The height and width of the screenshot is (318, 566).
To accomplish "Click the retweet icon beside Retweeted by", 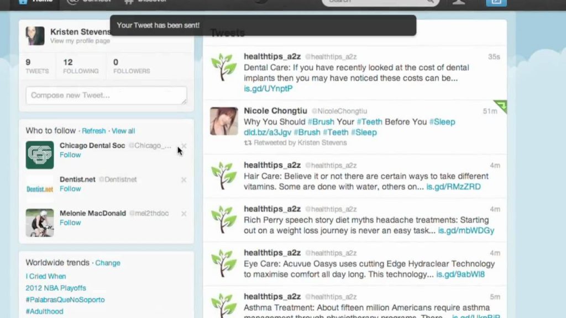I will point(248,143).
